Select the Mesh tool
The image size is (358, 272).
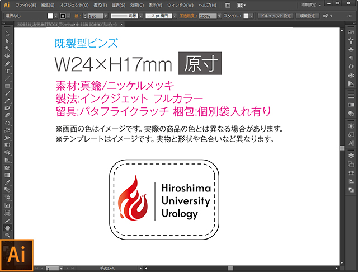click(7, 168)
